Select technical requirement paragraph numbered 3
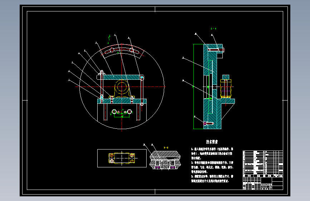Viewport: 310px width, 201px height. [212, 178]
